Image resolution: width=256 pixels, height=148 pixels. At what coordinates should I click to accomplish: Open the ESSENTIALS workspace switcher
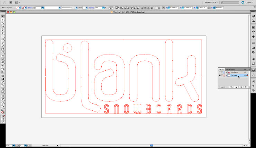[211, 2]
